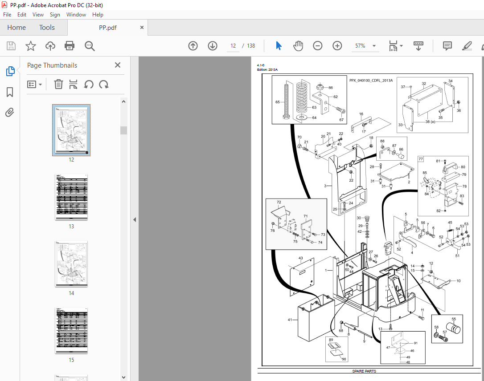Open the read mode keyboard icon

(418, 46)
